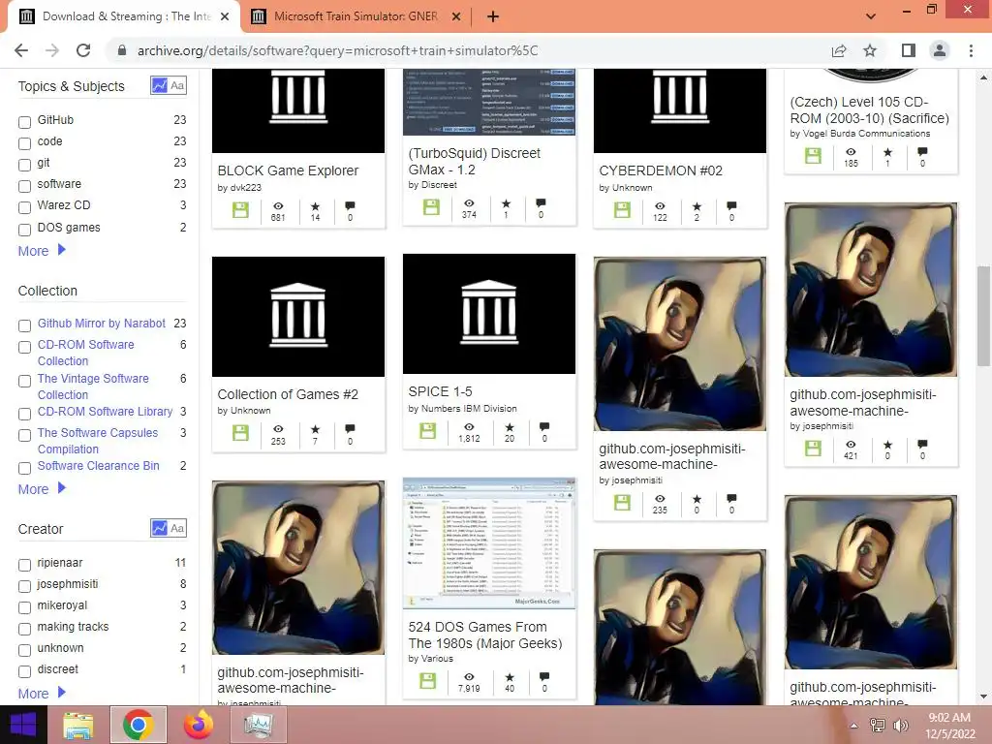Viewport: 992px width, 744px height.
Task: Open File Explorer from taskbar
Action: [77, 725]
